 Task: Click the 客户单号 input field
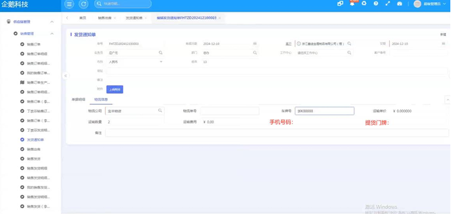[418, 53]
